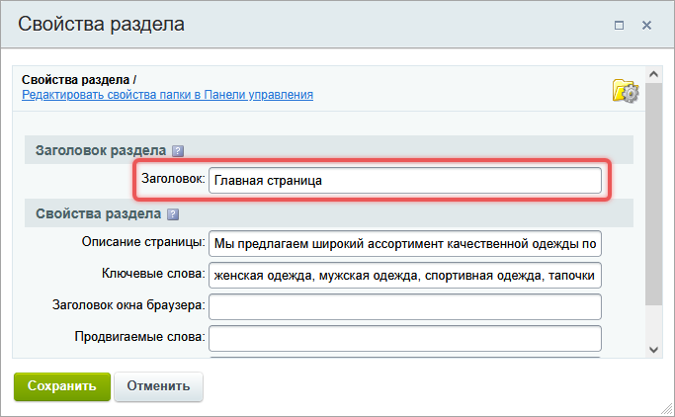Click into the Ключевые слова text field
The width and height of the screenshot is (675, 417).
coord(404,275)
